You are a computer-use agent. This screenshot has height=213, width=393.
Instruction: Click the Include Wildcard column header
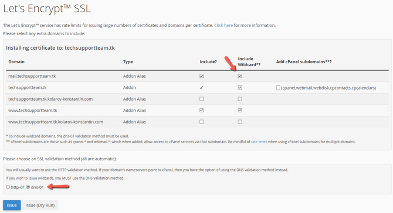[x=249, y=62]
